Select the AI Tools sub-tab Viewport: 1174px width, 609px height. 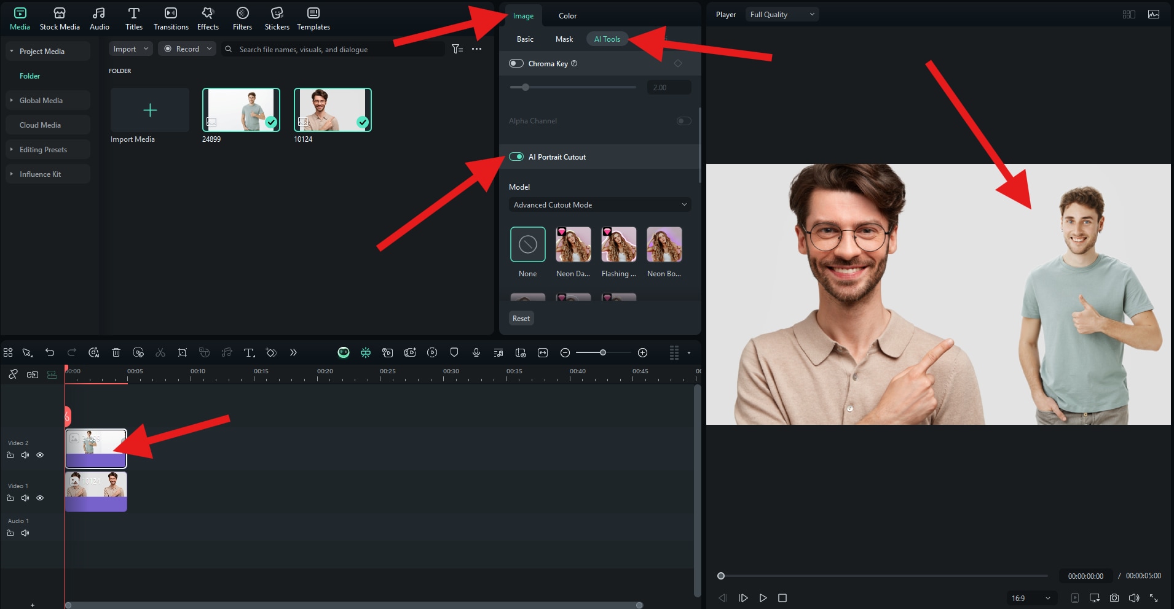click(607, 39)
